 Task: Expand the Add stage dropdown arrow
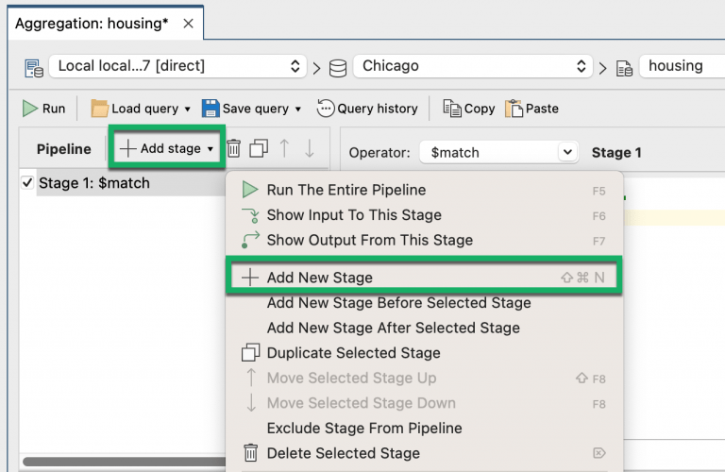pos(210,149)
